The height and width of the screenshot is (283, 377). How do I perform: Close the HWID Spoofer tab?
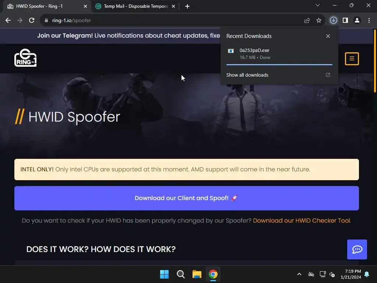(85, 6)
